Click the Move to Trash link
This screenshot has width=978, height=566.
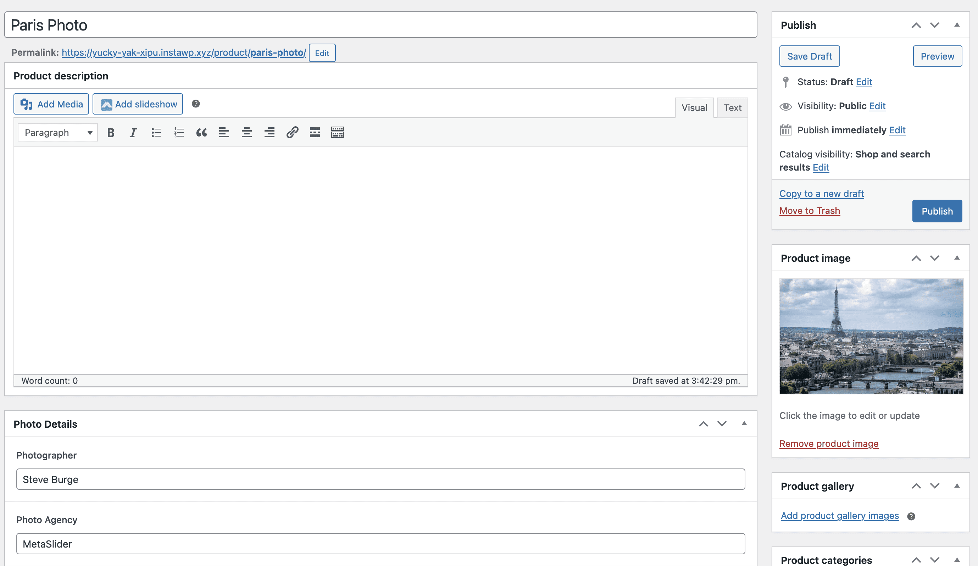click(x=810, y=211)
